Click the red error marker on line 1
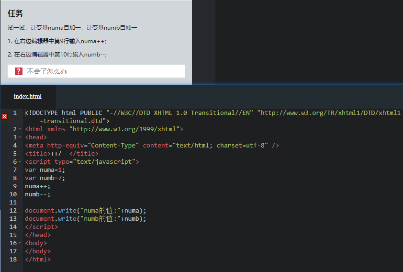403x272 pixels. tap(5, 117)
